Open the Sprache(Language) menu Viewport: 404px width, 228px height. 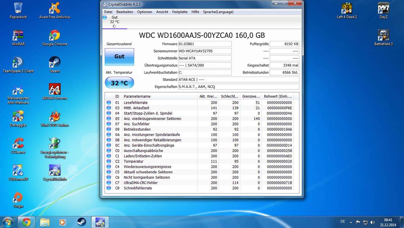[218, 12]
